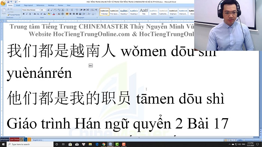The width and height of the screenshot is (262, 147).
Task: Toggle Center alignment
Action: point(70,14)
